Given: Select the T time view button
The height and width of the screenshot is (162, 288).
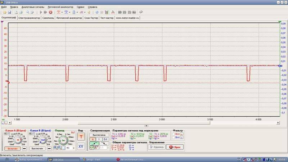Looking at the screenshot, I should [x=81, y=136].
